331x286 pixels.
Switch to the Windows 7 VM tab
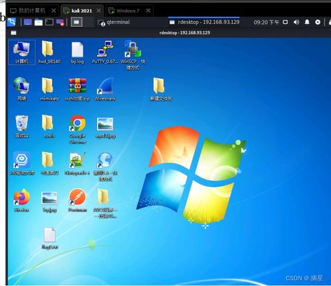128,11
